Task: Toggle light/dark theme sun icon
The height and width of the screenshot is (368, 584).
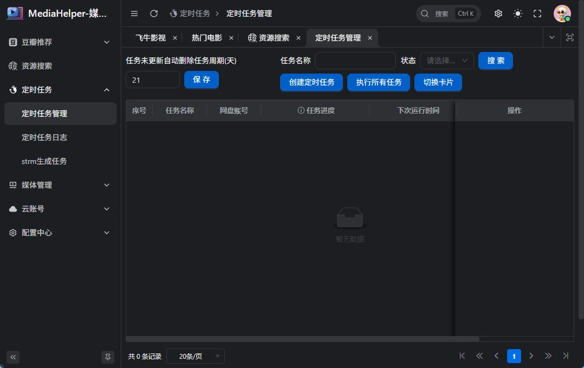Action: tap(518, 14)
